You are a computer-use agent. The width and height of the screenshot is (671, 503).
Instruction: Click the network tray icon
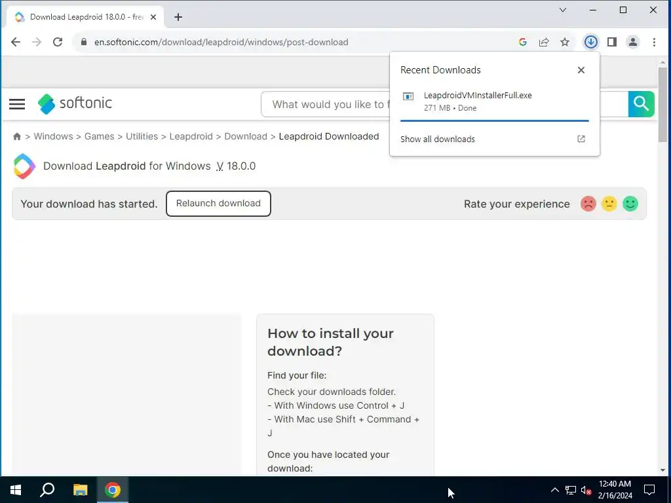pyautogui.click(x=571, y=490)
